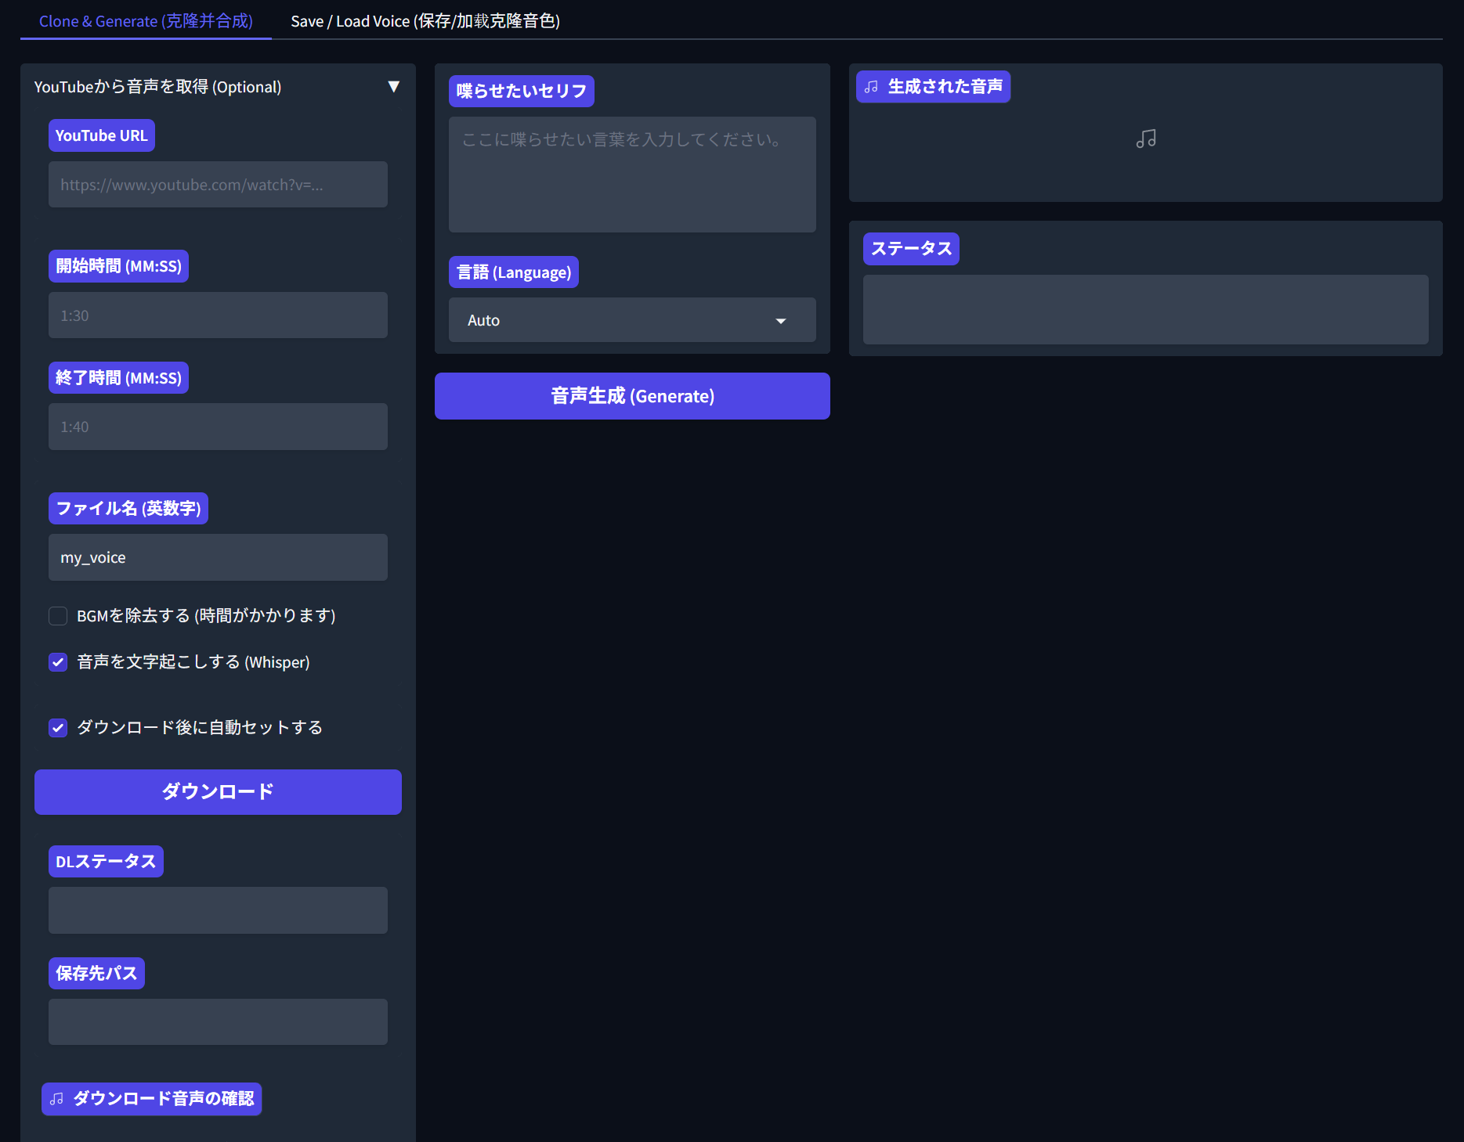1464x1142 pixels.
Task: Switch to Save / Load Voice tab
Action: click(x=425, y=21)
